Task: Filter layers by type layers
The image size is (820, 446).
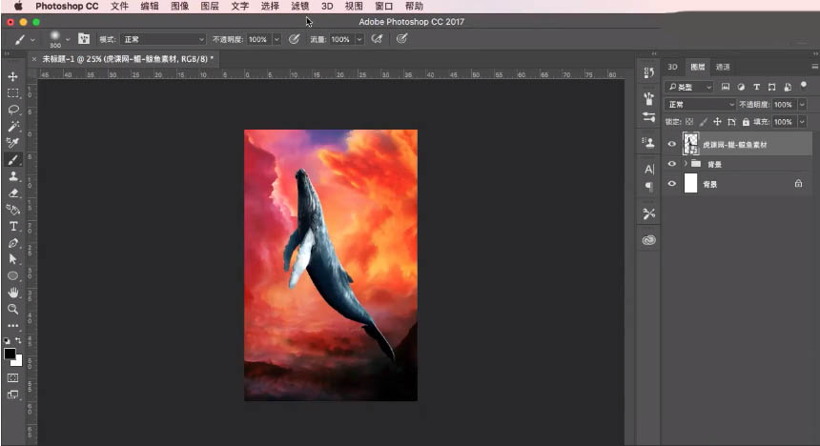Action: point(757,87)
